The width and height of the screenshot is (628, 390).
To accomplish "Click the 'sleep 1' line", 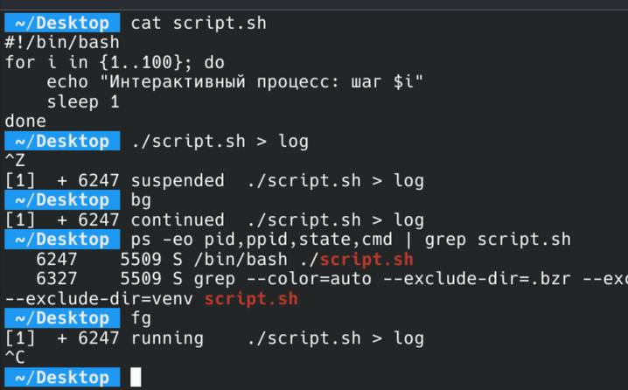I will click(x=83, y=101).
